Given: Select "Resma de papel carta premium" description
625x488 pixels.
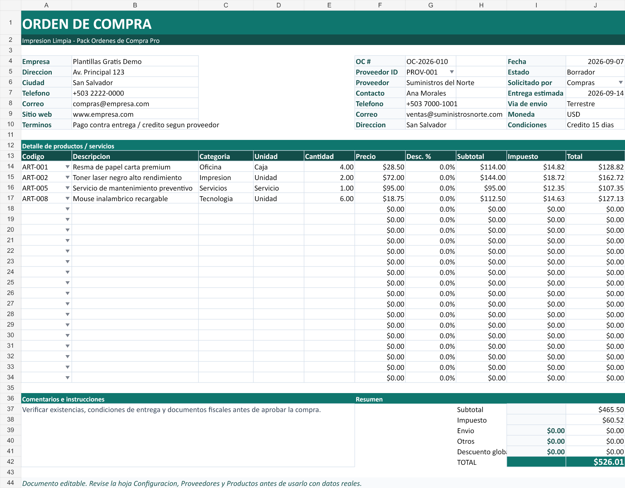Looking at the screenshot, I should (135, 167).
